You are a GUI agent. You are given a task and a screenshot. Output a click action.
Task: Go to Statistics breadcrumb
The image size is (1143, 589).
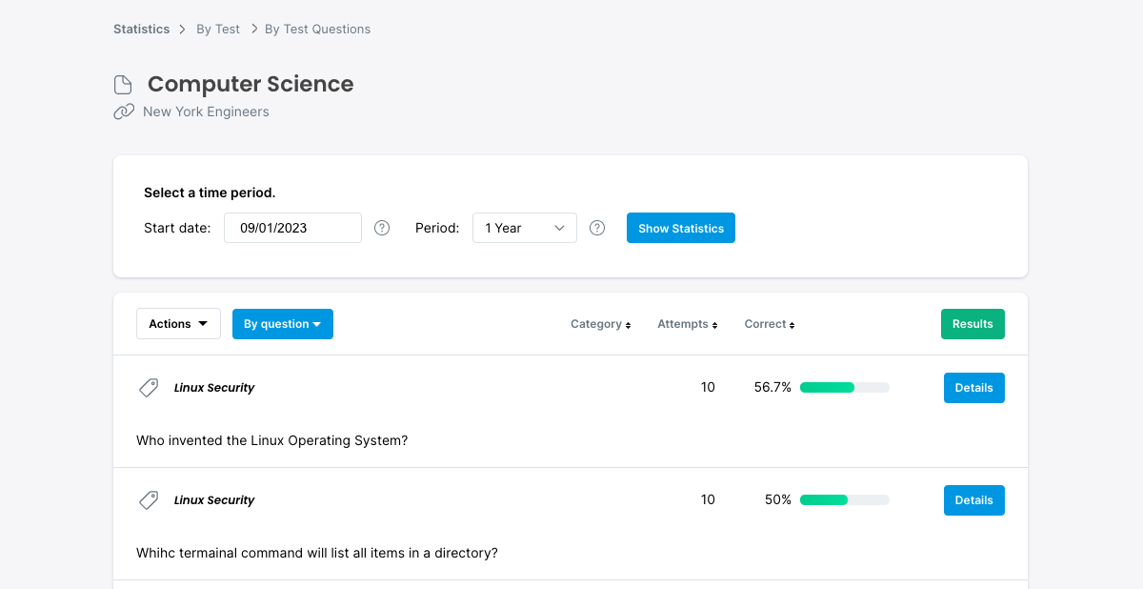tap(141, 29)
